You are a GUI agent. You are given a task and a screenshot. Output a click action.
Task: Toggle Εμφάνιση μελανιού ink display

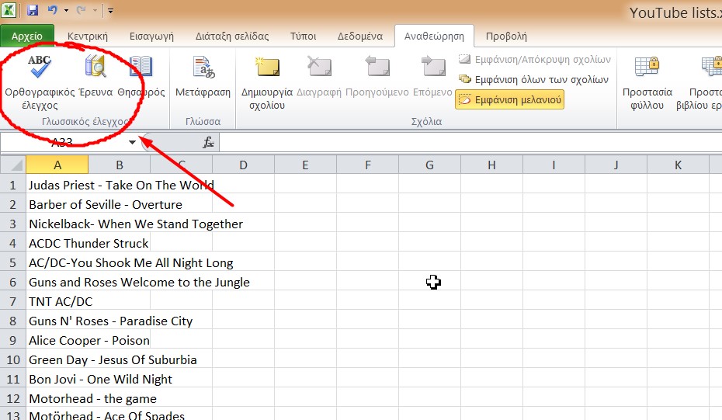click(x=509, y=99)
